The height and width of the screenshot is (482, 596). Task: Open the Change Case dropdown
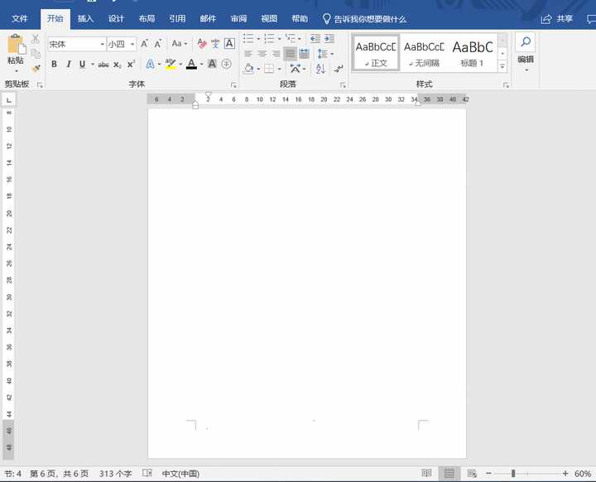180,44
